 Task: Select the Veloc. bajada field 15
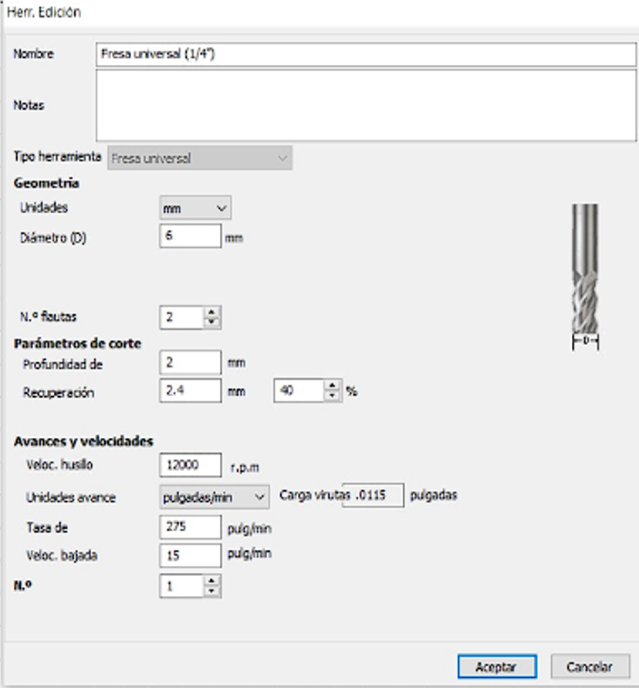191,555
